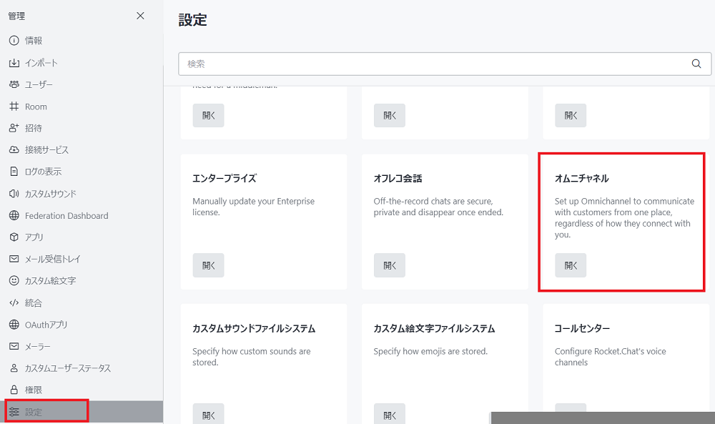Close the 管理 sidebar panel
715x424 pixels.
(140, 16)
